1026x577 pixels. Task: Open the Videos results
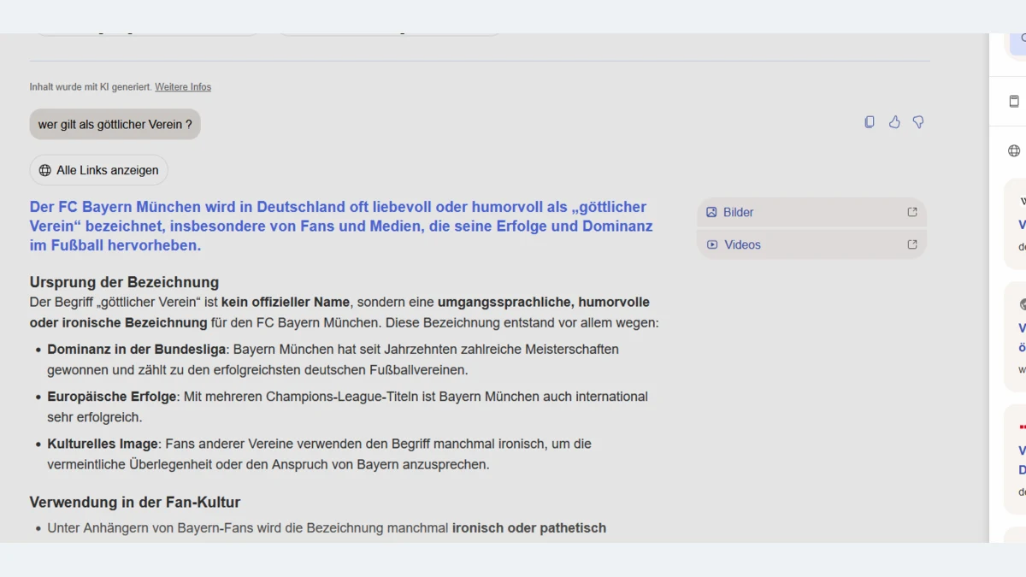[811, 244]
